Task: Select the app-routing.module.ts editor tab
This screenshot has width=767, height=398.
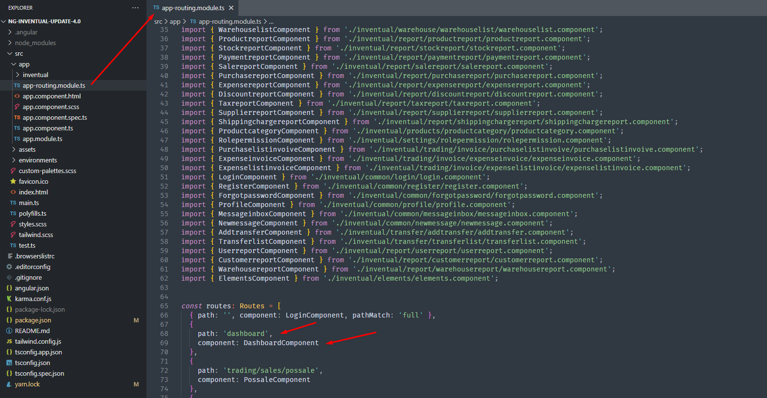Action: [x=193, y=8]
